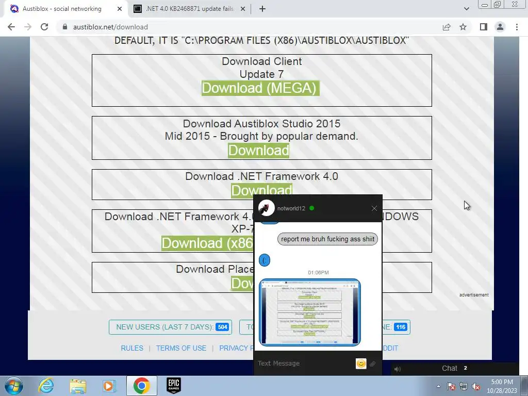Launch Internet Explorer from the taskbar
The image size is (528, 396).
tap(46, 386)
